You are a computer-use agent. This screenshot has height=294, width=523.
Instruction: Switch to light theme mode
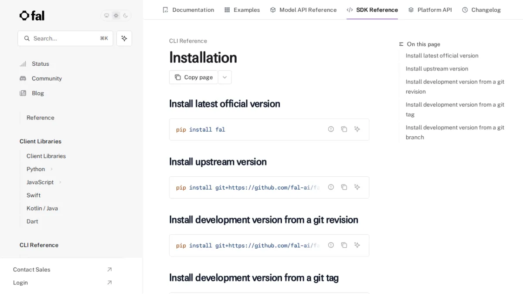[x=116, y=16]
